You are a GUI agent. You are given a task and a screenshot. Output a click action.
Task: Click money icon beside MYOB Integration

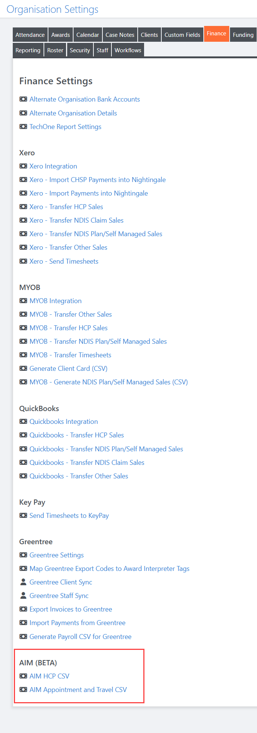(23, 301)
